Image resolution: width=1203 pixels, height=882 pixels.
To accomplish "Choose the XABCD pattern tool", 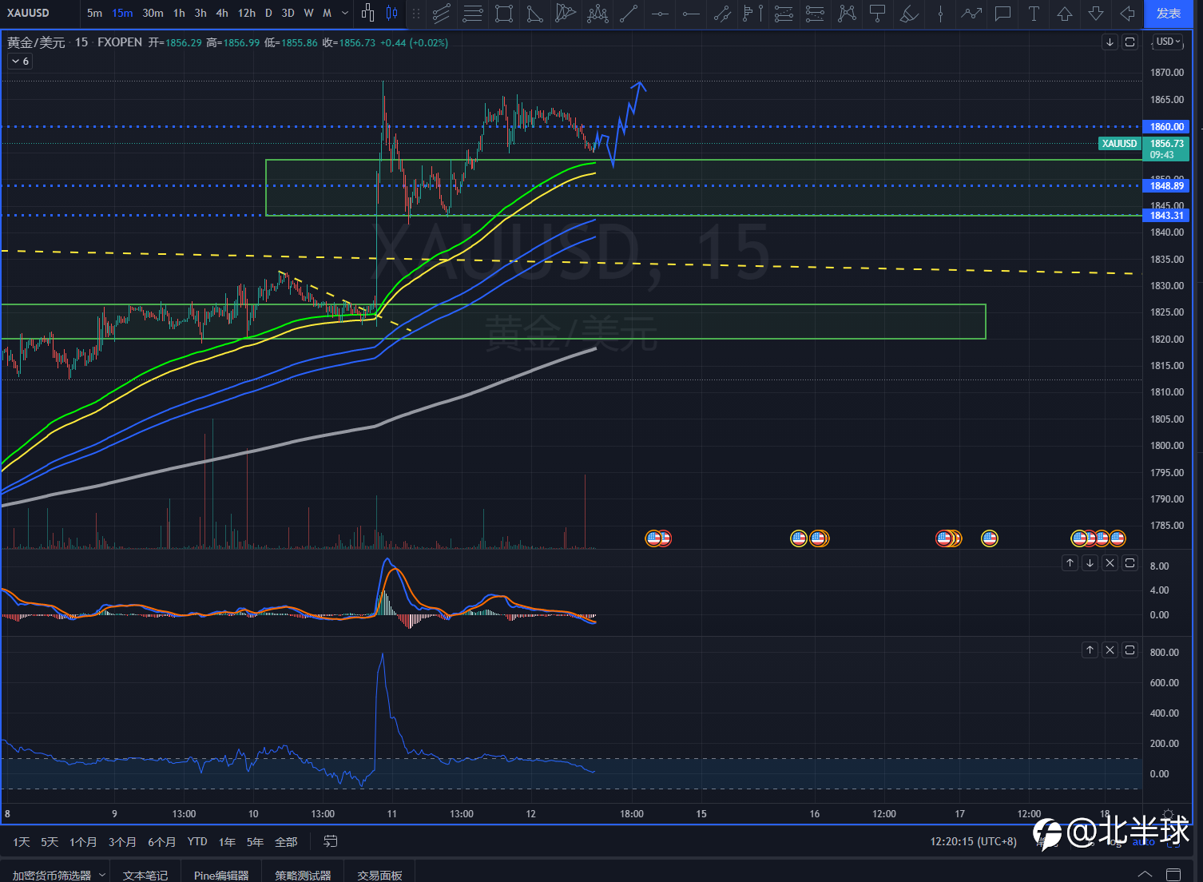I will pos(847,13).
